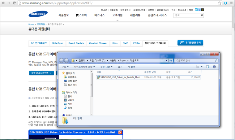Click the 로컬 디스크 (C:) breadcrumb
235x140 pixels.
pyautogui.click(x=97, y=60)
